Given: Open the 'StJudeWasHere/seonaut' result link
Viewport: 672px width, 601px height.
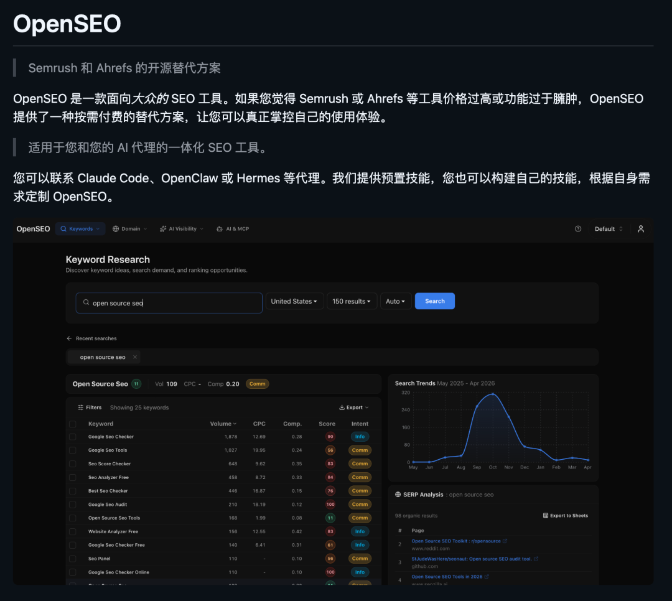Looking at the screenshot, I should 472,559.
